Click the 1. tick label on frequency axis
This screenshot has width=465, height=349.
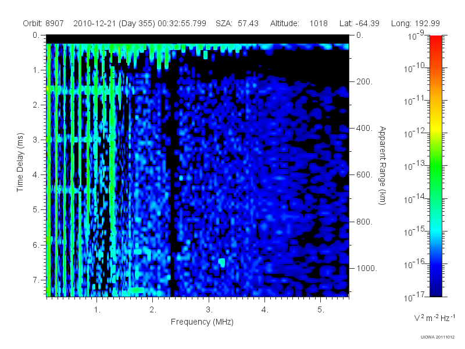(97, 309)
